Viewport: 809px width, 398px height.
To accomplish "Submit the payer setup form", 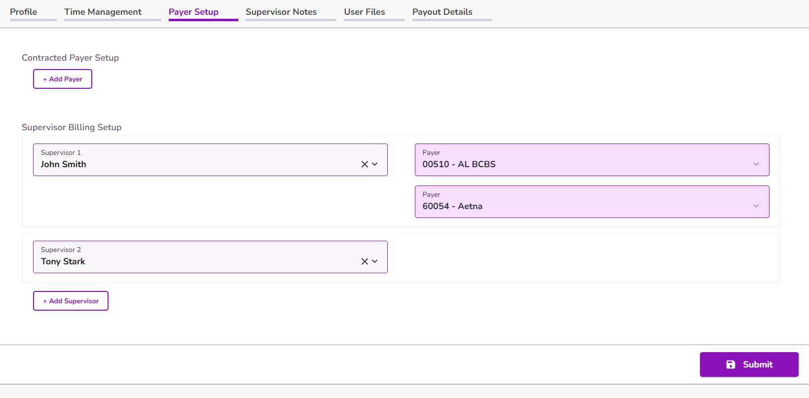I will point(749,364).
